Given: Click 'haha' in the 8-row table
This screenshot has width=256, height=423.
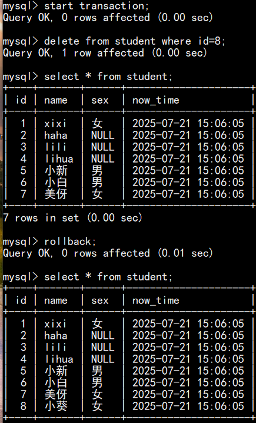Looking at the screenshot, I should tap(56, 336).
